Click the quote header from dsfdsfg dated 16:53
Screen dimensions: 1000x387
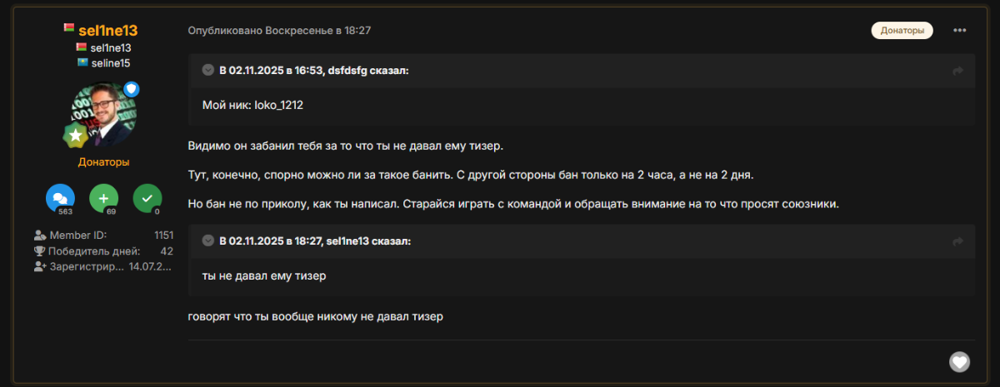pyautogui.click(x=313, y=71)
